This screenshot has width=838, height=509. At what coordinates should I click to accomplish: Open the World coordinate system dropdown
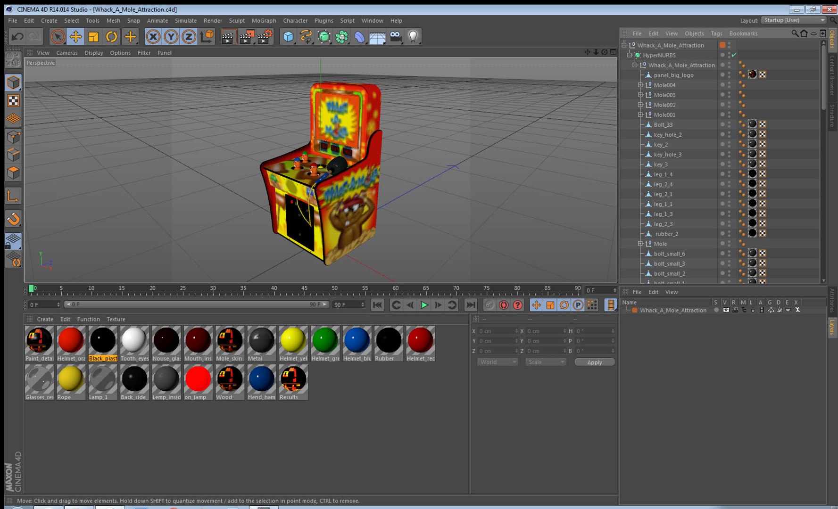498,362
